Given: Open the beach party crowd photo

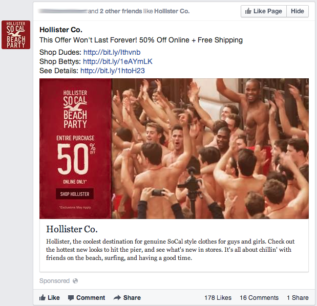Looking at the screenshot, I should click(210, 149).
